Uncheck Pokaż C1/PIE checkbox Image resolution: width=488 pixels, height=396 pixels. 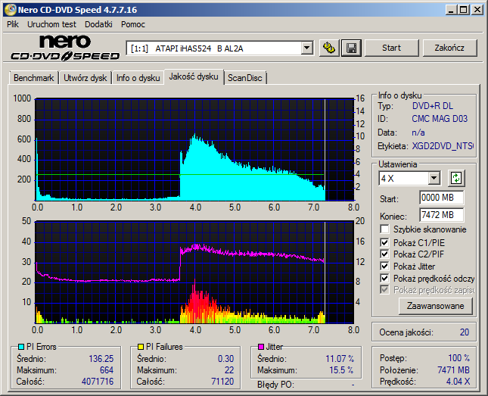[384, 242]
